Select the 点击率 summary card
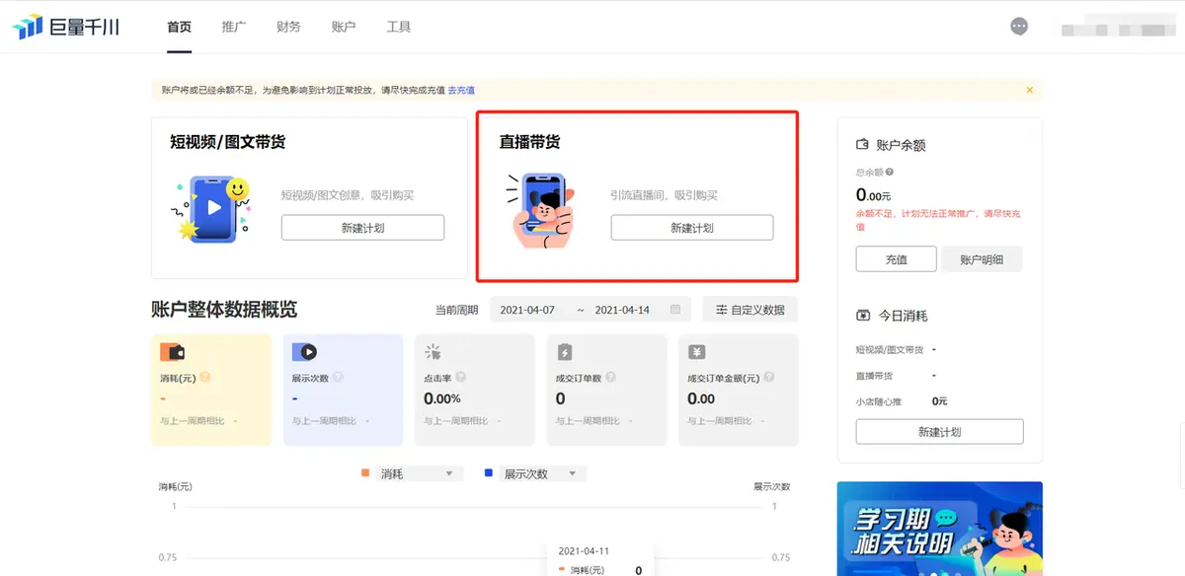1185x576 pixels. pyautogui.click(x=475, y=391)
